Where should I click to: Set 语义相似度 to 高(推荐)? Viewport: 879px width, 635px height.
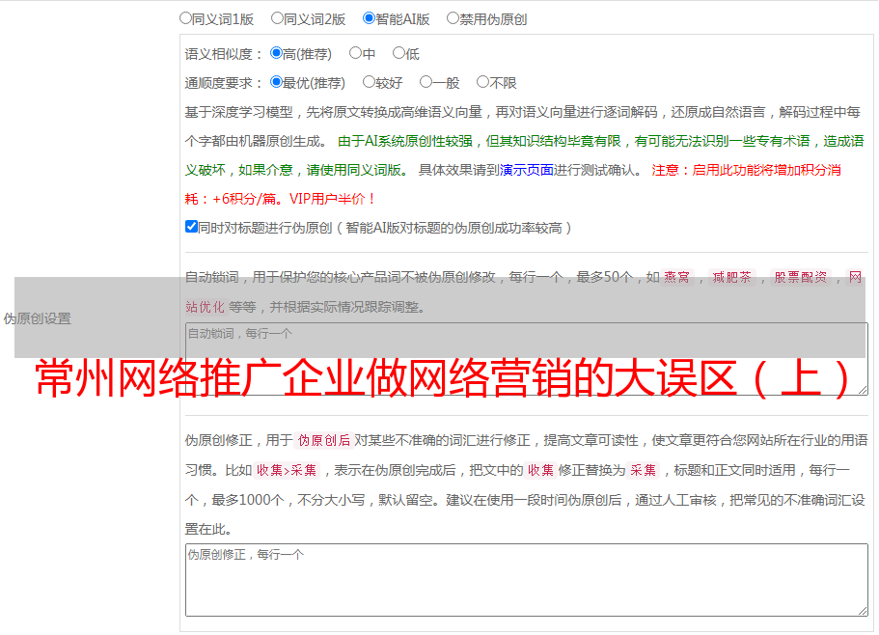point(276,53)
